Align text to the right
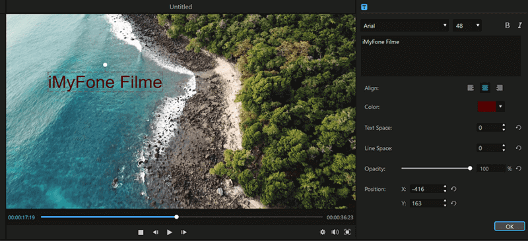 point(500,88)
